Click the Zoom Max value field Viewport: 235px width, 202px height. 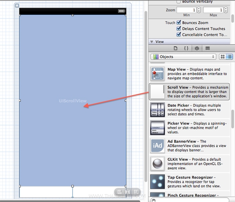click(x=213, y=10)
